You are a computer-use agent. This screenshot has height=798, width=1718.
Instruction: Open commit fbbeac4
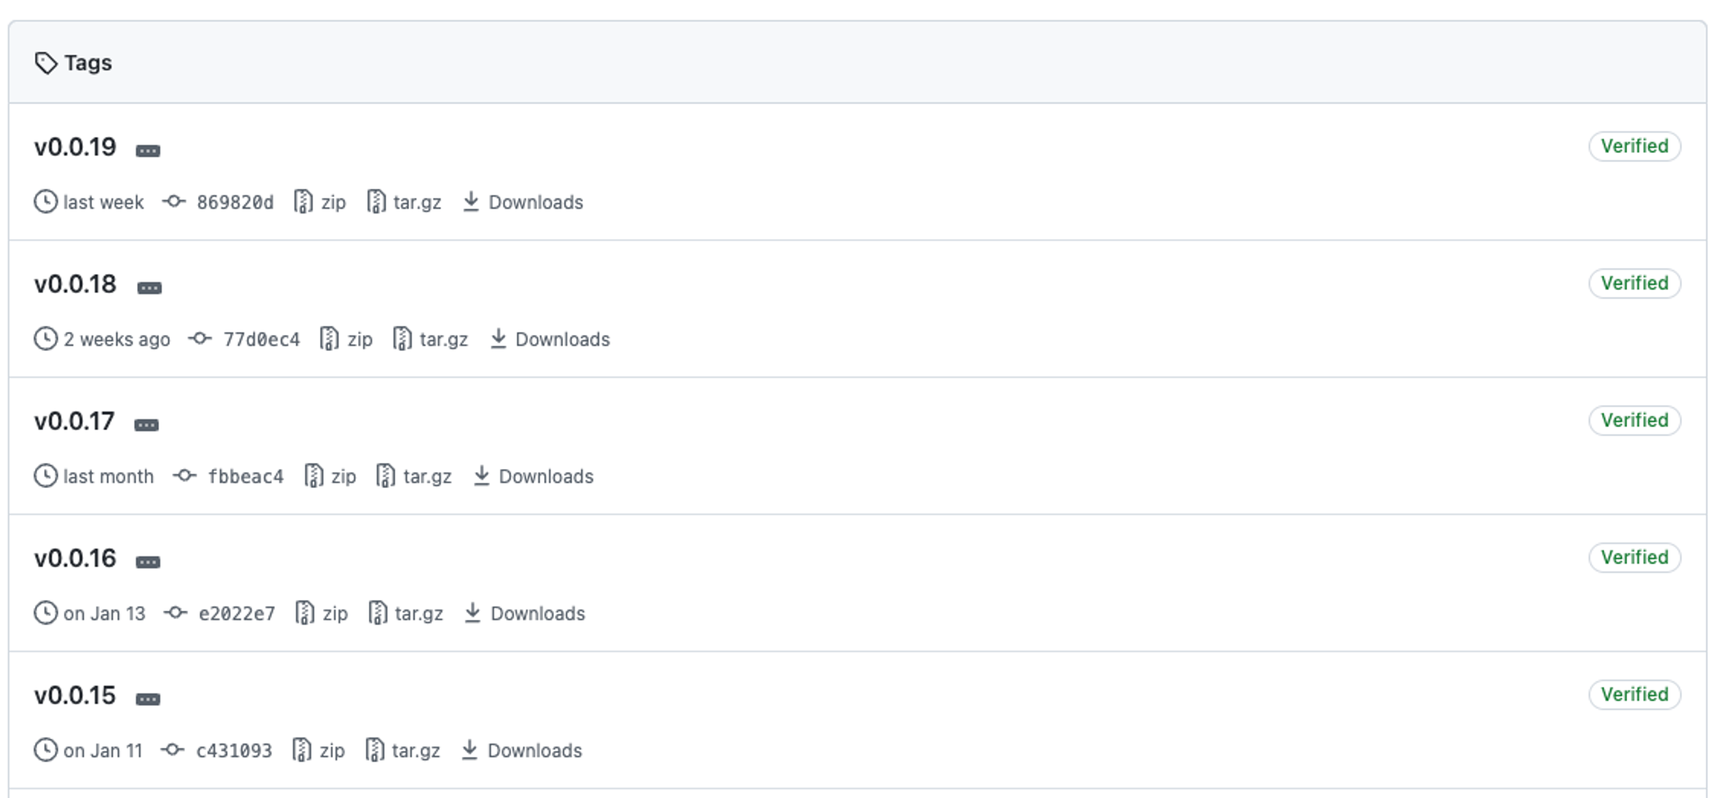[246, 477]
